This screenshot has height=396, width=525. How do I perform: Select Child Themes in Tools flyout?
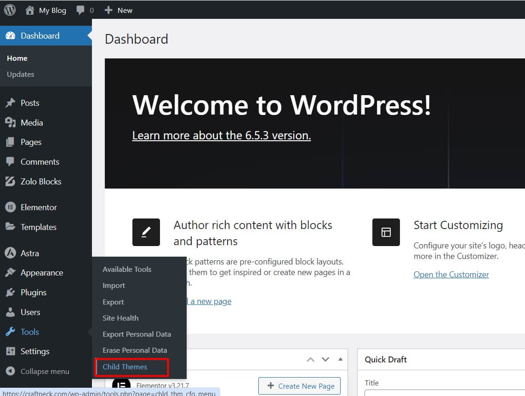tap(125, 367)
